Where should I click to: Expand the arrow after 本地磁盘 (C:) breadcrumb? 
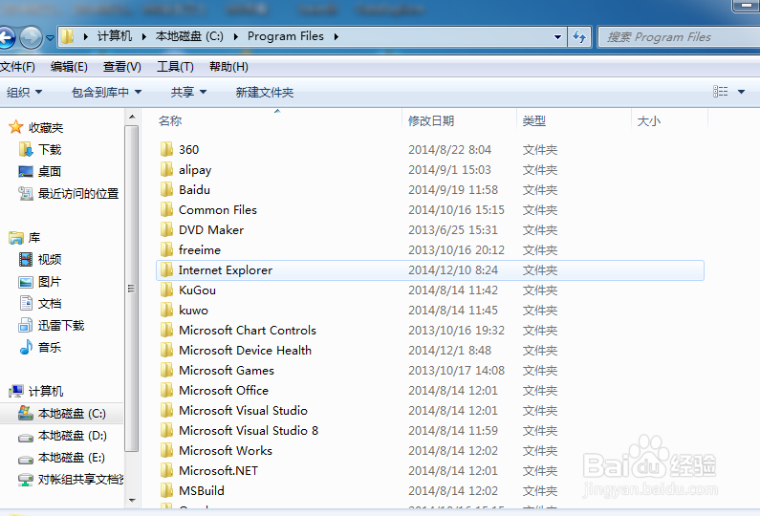235,37
